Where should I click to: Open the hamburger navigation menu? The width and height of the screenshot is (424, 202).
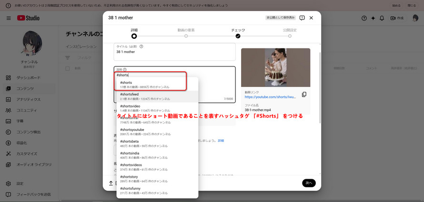click(9, 18)
